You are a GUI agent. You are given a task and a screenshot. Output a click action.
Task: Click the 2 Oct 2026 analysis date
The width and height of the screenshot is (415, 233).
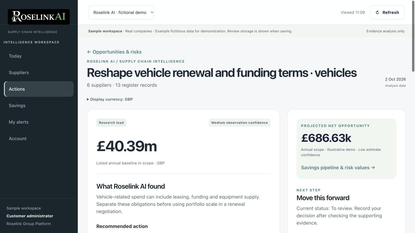[395, 79]
